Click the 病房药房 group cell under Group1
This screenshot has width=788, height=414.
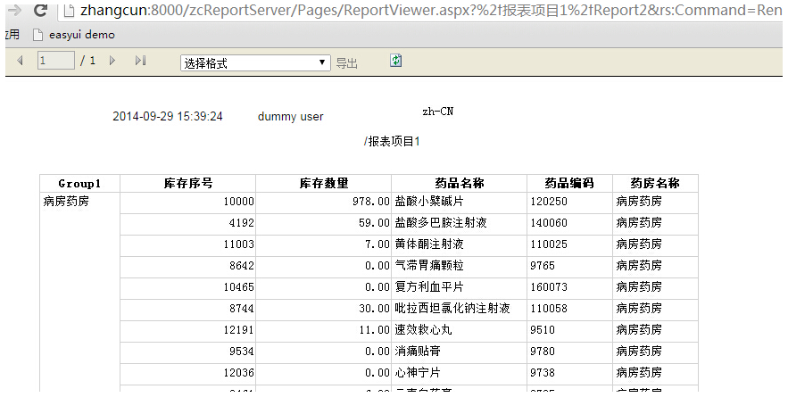point(67,202)
